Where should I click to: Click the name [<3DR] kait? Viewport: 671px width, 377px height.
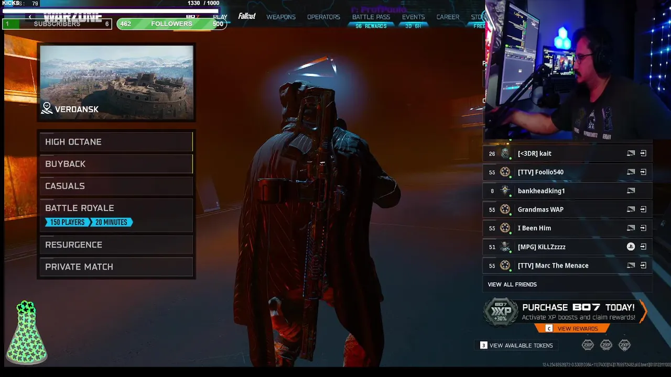534,153
